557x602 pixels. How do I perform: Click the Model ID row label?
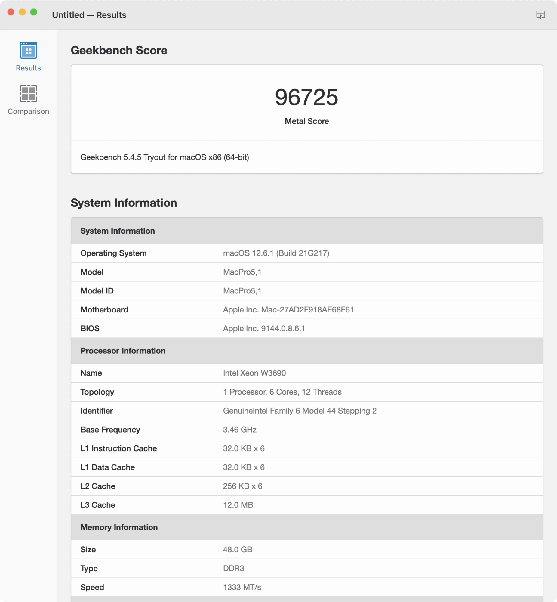click(x=97, y=291)
